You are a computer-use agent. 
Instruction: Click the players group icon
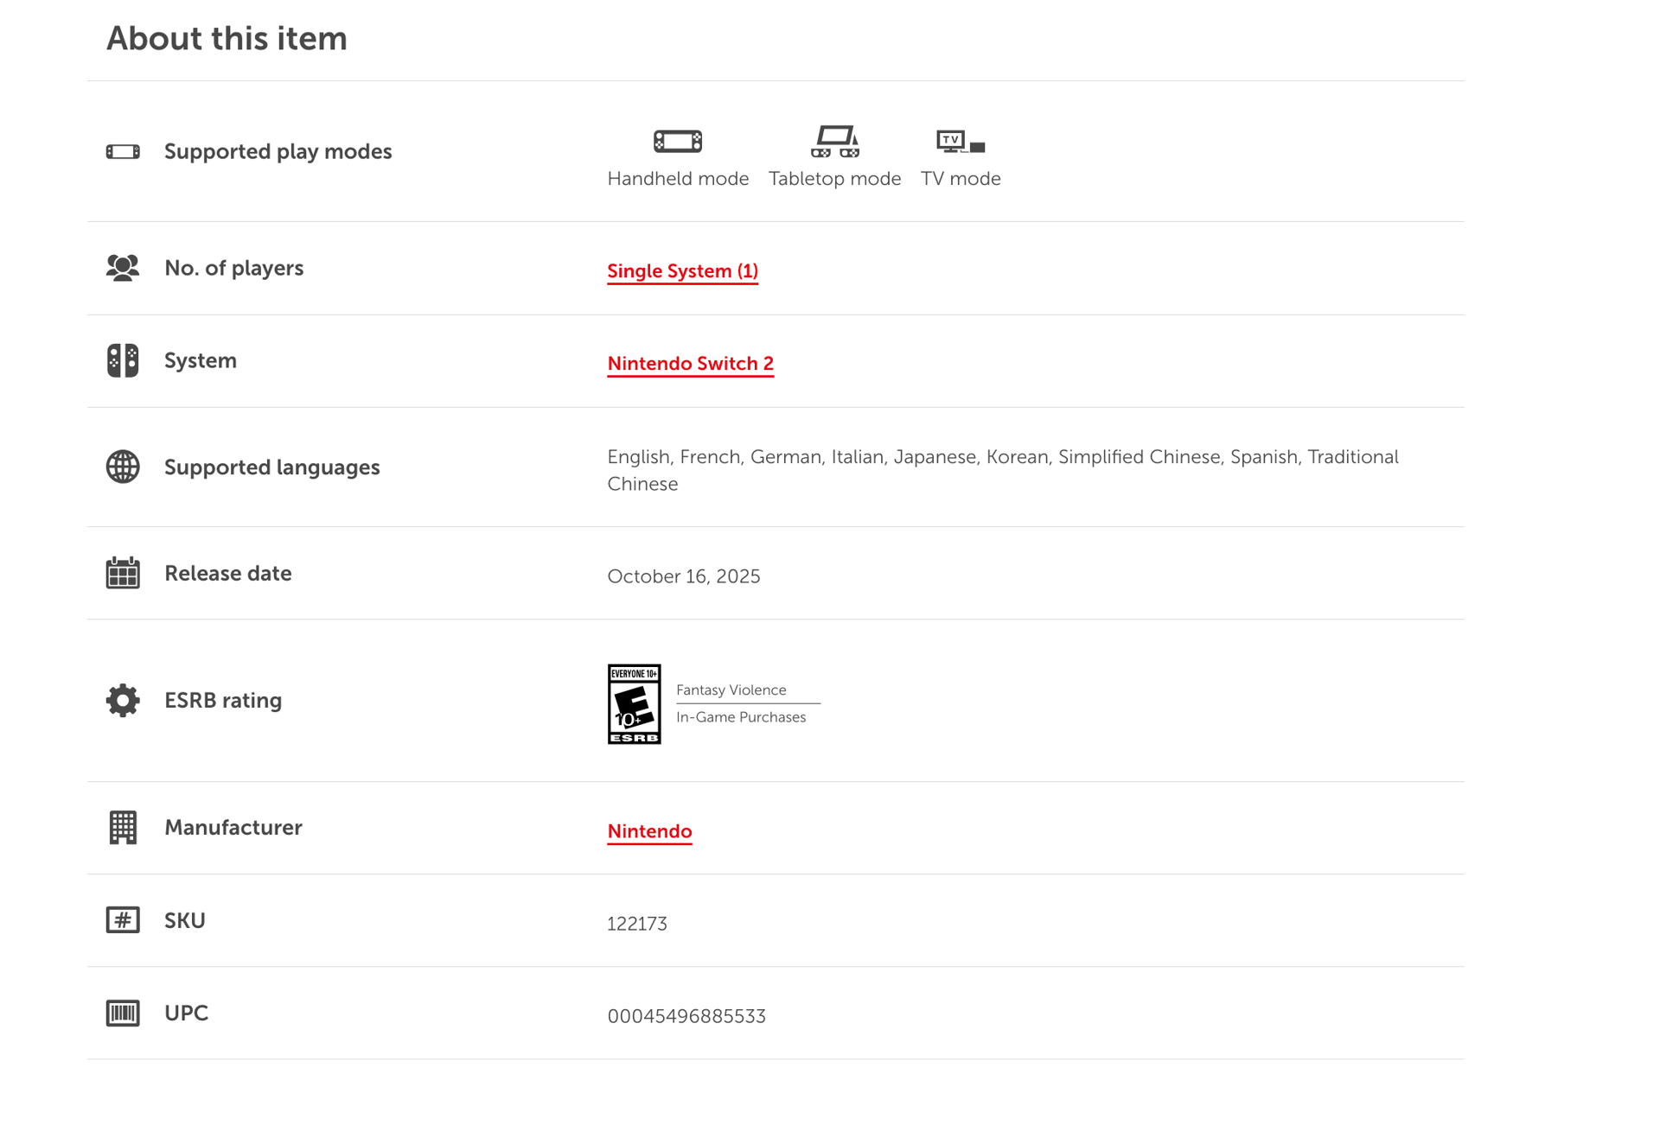pos(123,268)
